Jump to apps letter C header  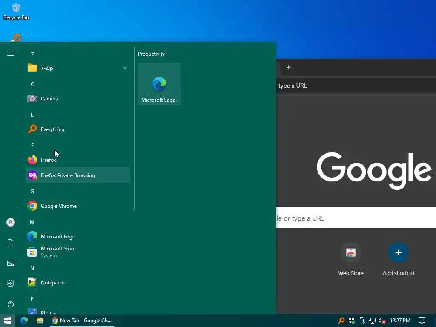pyautogui.click(x=32, y=84)
